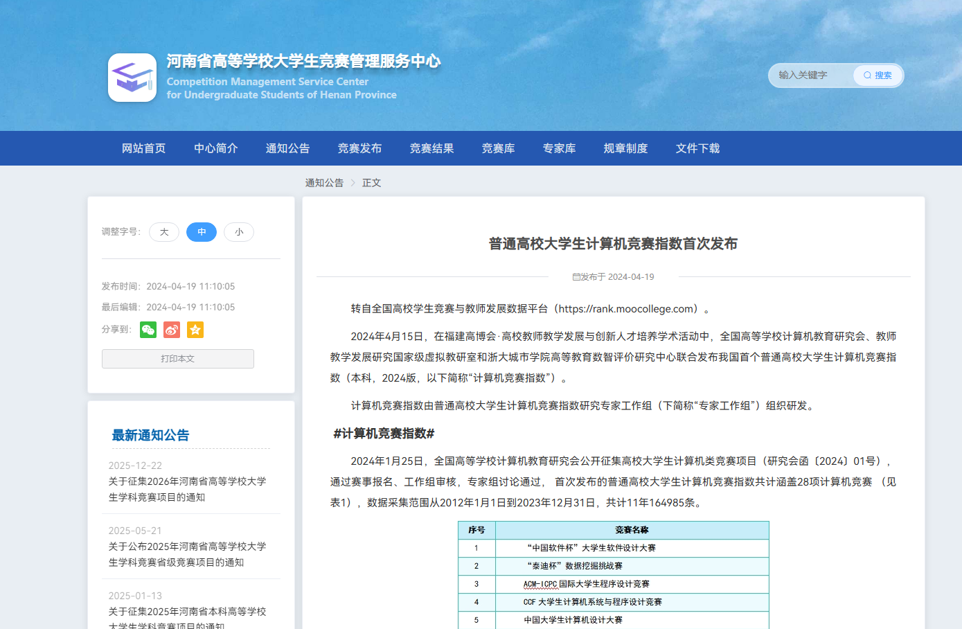962x629 pixels.
Task: Set font size to 小
Action: pyautogui.click(x=239, y=232)
